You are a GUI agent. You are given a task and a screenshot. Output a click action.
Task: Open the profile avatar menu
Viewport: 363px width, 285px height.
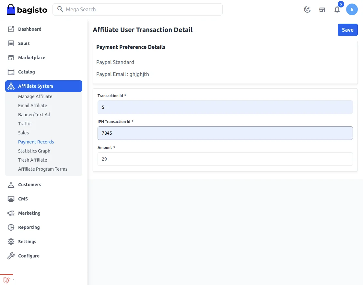point(352,9)
